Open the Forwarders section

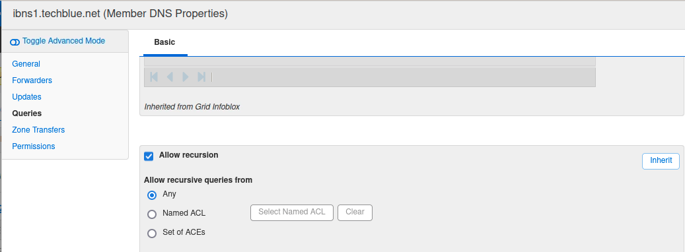(x=32, y=80)
